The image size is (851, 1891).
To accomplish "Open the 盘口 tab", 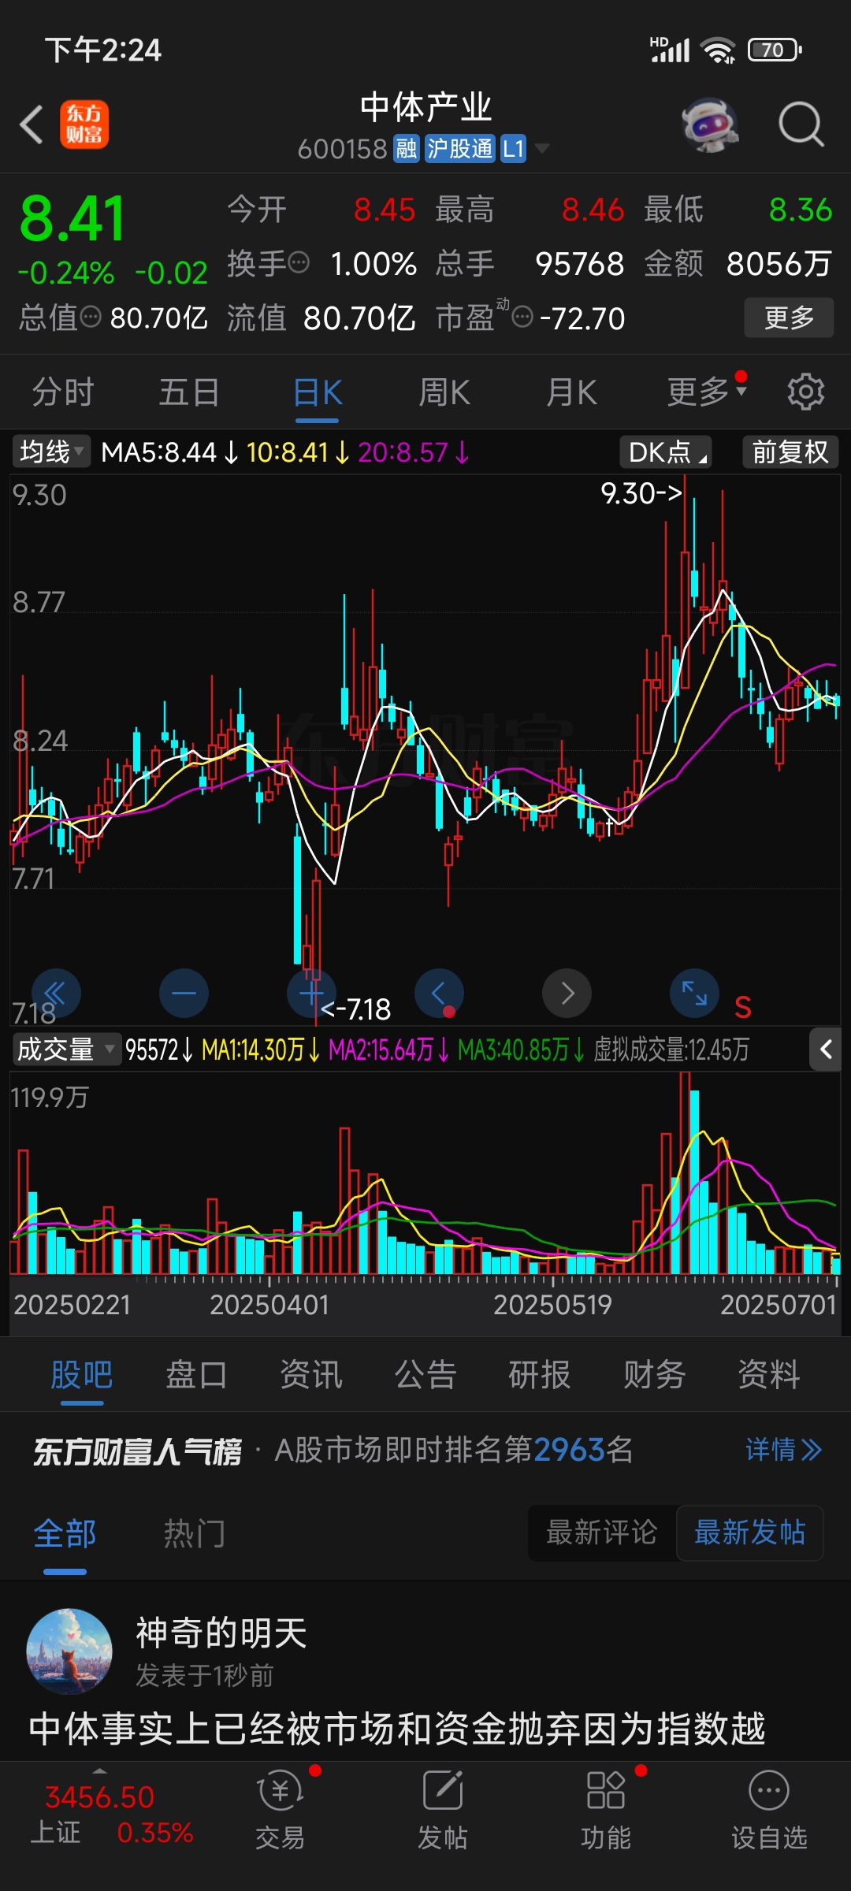I will (196, 1375).
